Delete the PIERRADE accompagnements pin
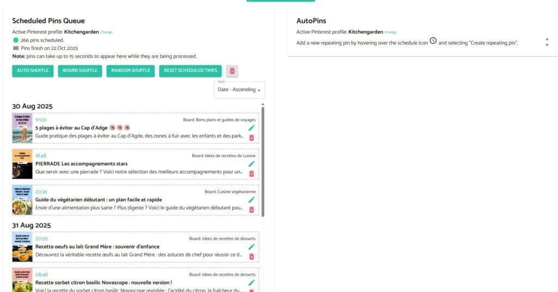Screen dimensions: 558x292 point(251,173)
